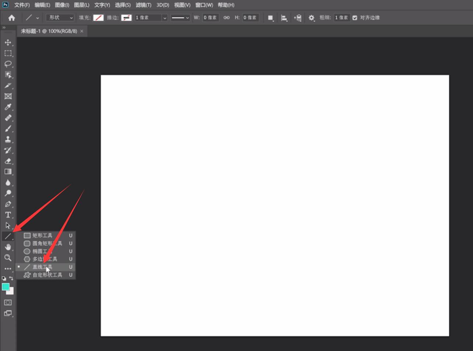Choose 椭圆工具 from the flyout

[x=46, y=251]
